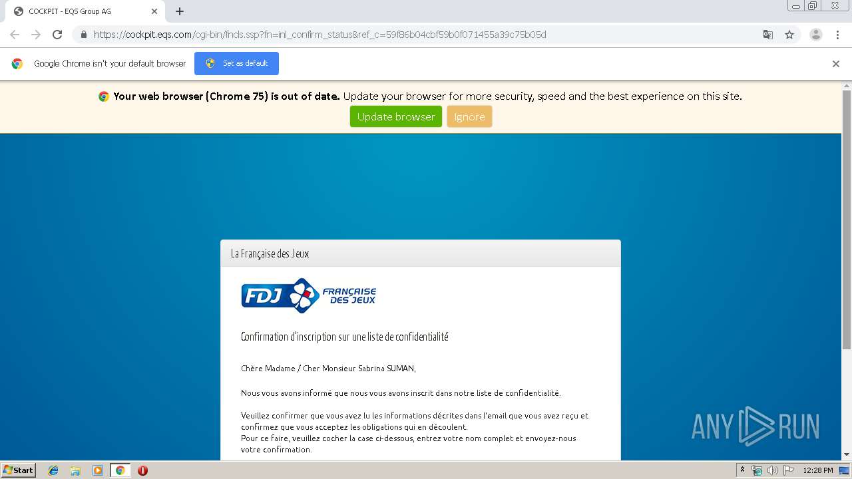Screen dimensions: 852x479
Task: Click the greeting 'Chère Madame / Cher Monsieur Sabrina SUMAN'
Action: pos(328,368)
